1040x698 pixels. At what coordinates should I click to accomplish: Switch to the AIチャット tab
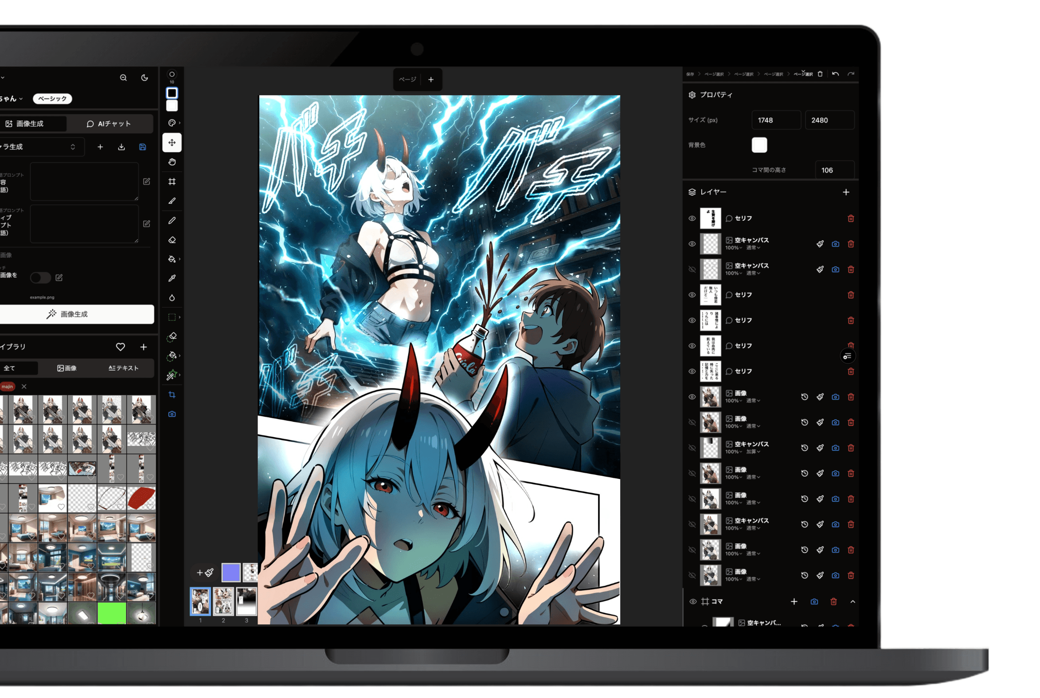click(x=109, y=124)
